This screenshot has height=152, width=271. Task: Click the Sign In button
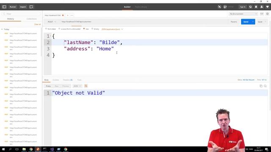[x=243, y=7]
